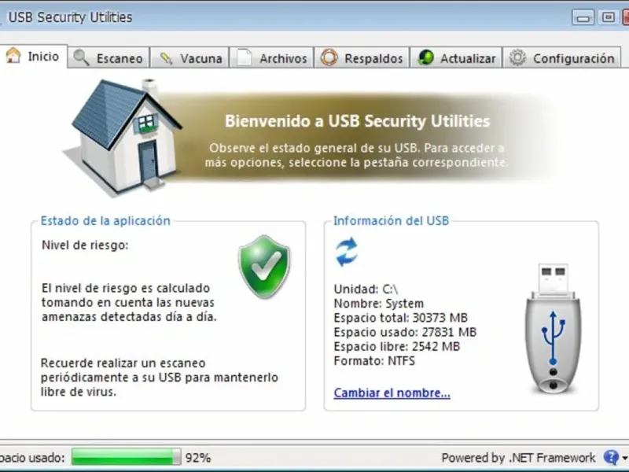
Task: Click the house illustration in banner
Action: tap(123, 138)
